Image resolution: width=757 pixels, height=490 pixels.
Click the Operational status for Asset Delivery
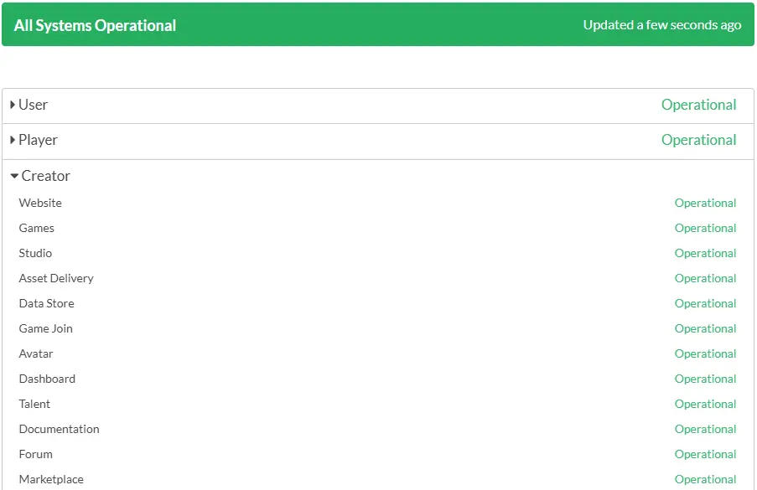coord(705,278)
